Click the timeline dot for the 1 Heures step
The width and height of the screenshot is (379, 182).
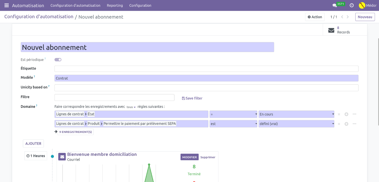(52, 156)
